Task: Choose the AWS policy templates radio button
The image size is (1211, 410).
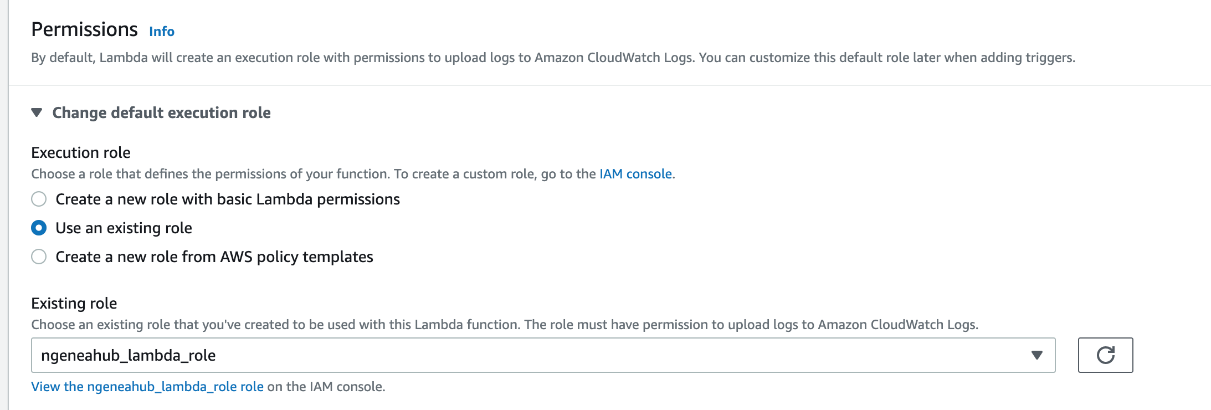Action: (x=39, y=257)
